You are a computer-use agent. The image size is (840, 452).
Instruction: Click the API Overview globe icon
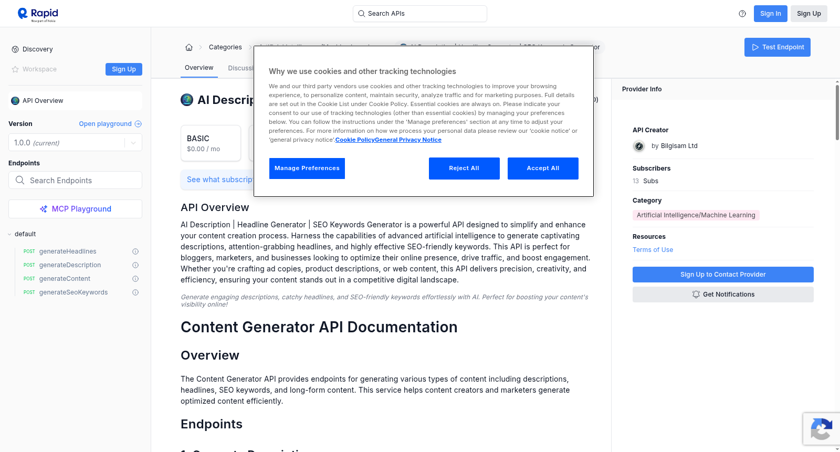pos(15,101)
